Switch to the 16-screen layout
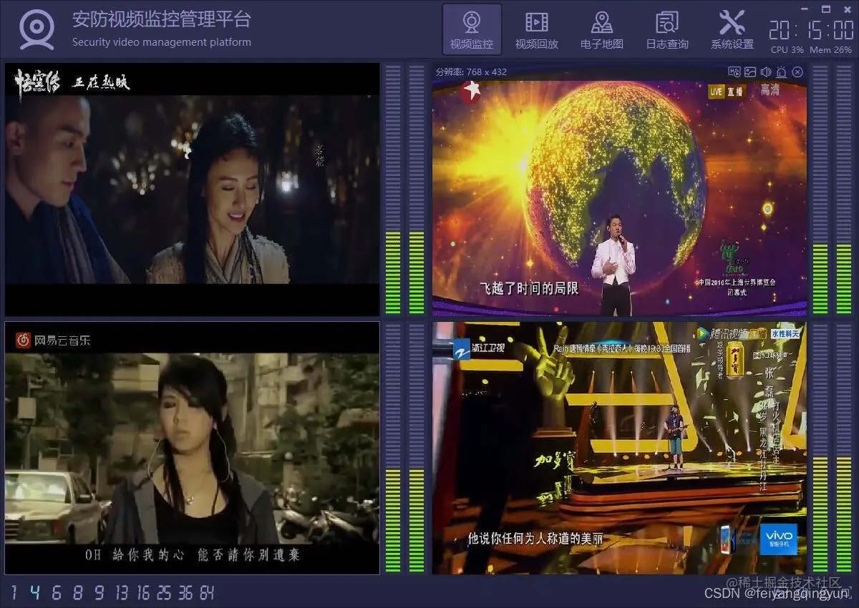 143,592
